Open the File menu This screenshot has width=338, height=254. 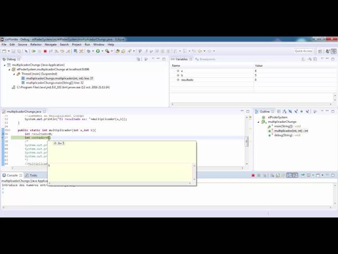point(4,44)
